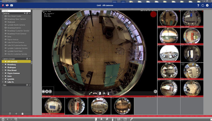Click the home icon in bottom bar
This screenshot has height=121, width=212.
[x=3, y=119]
